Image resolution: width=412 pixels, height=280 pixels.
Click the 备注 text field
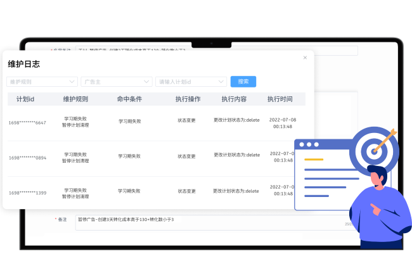tap(216, 222)
